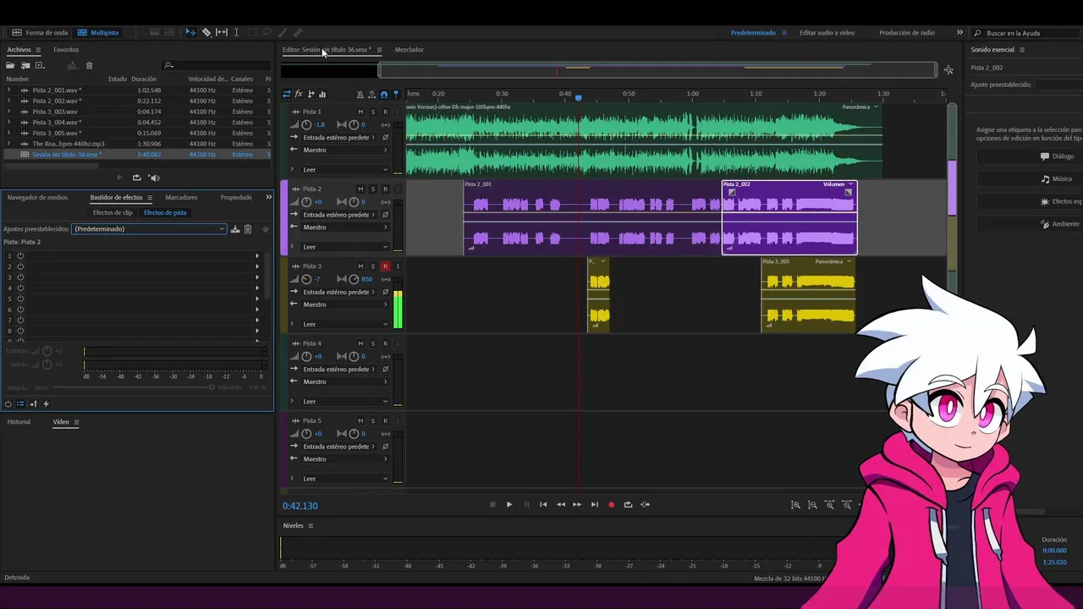Switch to Multipista view
This screenshot has width=1083, height=609.
98,33
